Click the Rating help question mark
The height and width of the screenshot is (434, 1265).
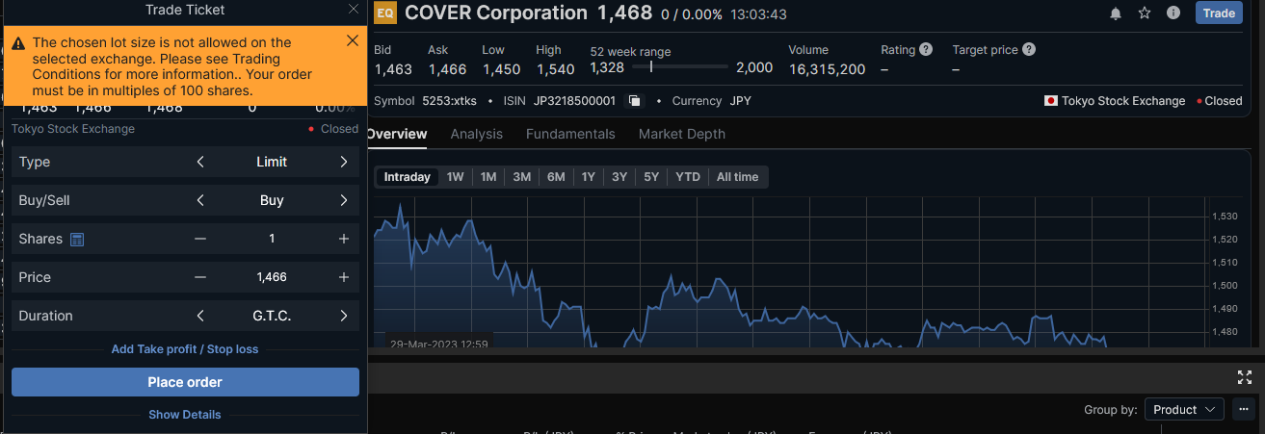tap(926, 49)
